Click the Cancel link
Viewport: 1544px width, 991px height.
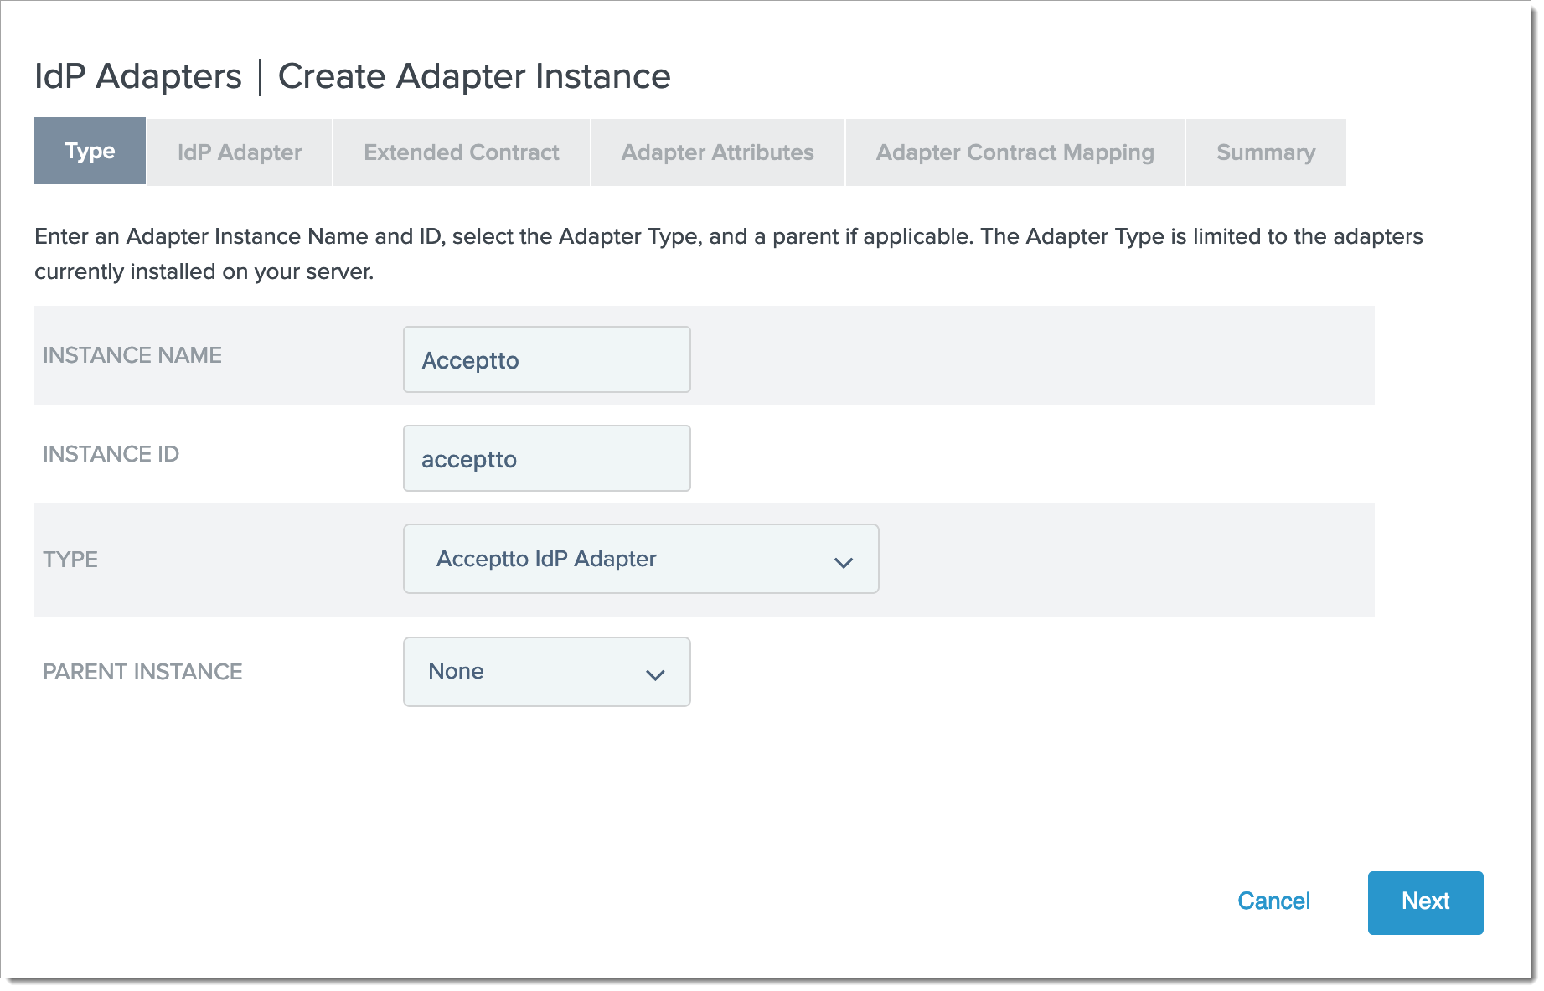coord(1273,901)
